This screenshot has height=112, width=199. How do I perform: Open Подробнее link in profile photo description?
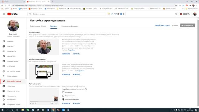(x=72, y=50)
